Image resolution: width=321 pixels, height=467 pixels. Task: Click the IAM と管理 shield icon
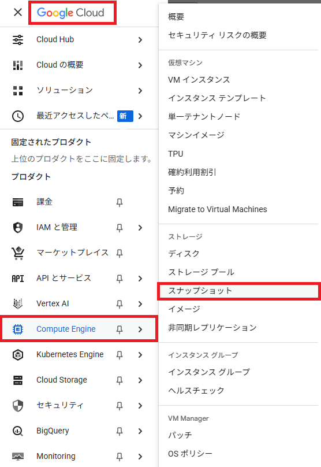[x=18, y=228]
